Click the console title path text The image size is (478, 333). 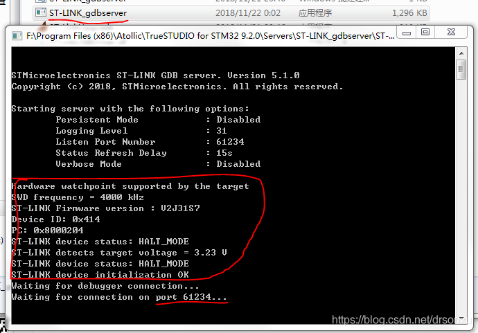coord(211,36)
